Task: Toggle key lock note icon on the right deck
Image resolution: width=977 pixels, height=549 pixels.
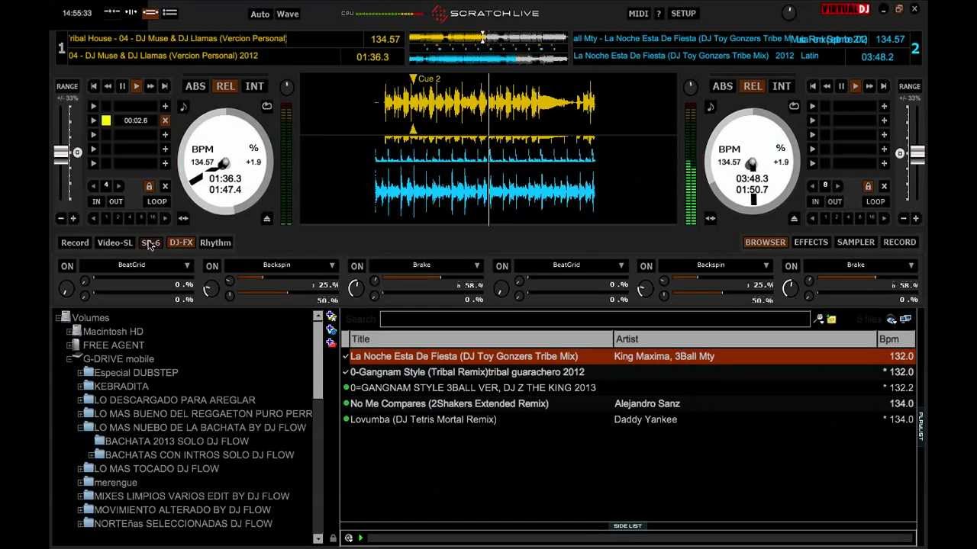Action: (711, 107)
